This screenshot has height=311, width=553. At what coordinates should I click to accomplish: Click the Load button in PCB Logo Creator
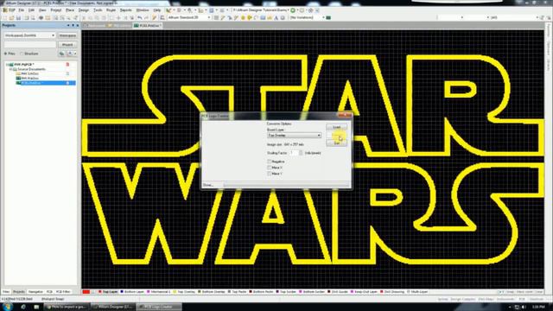tap(336, 127)
